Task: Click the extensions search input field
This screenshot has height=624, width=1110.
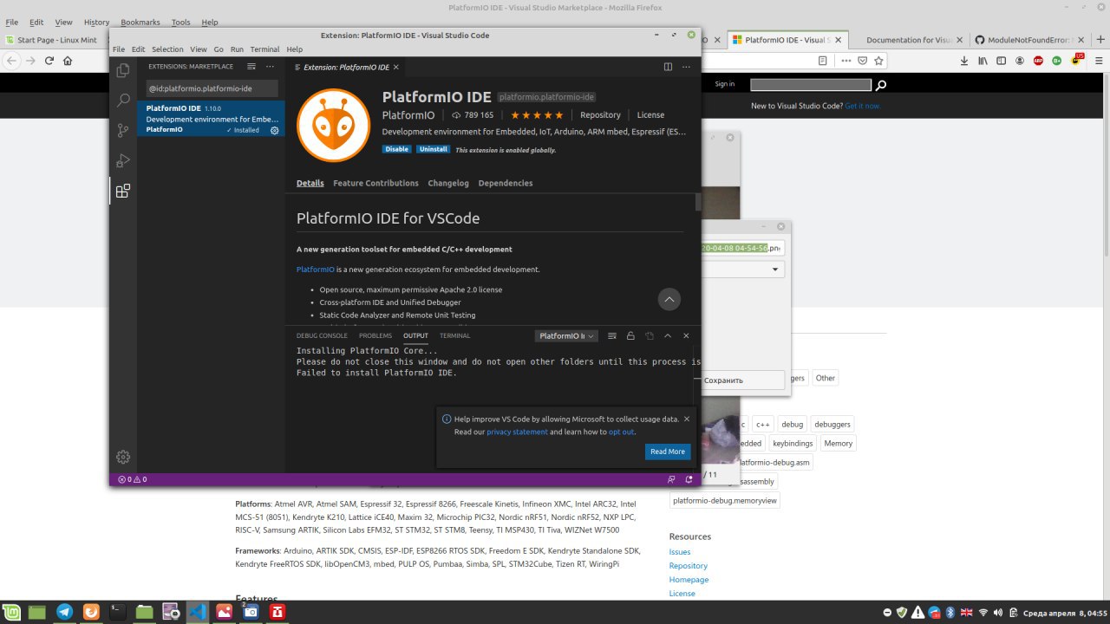Action: [x=212, y=88]
